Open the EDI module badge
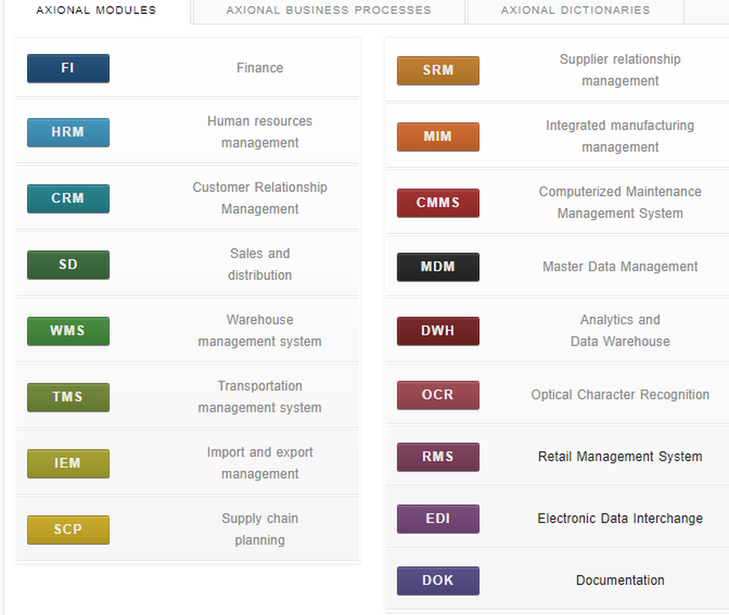 437,518
